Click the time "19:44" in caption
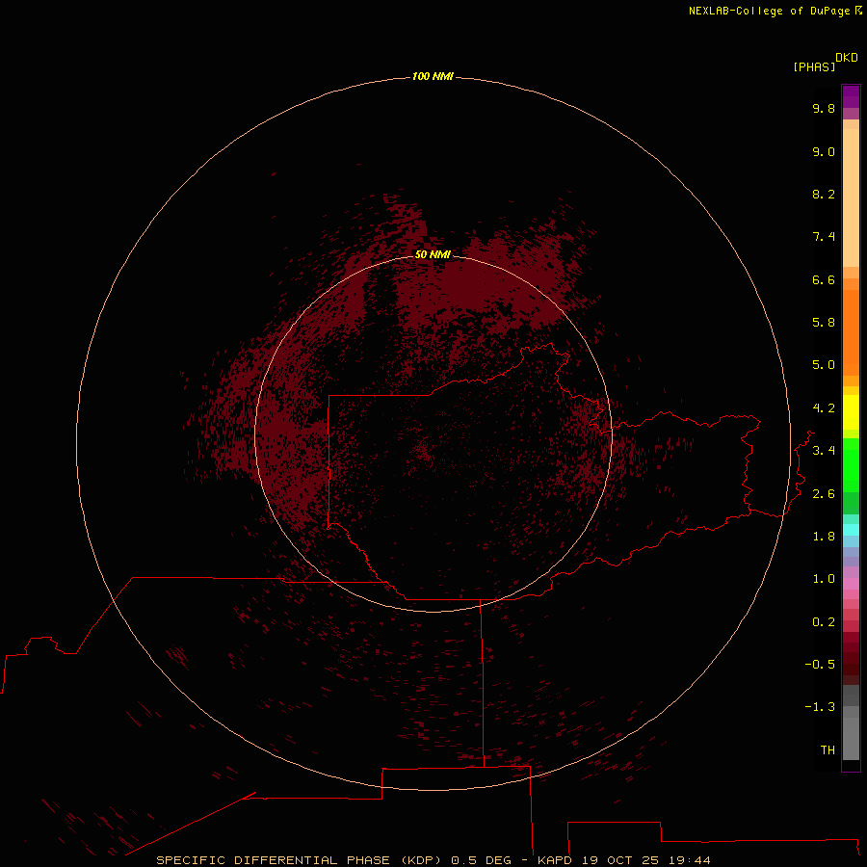The width and height of the screenshot is (867, 867). [x=690, y=860]
